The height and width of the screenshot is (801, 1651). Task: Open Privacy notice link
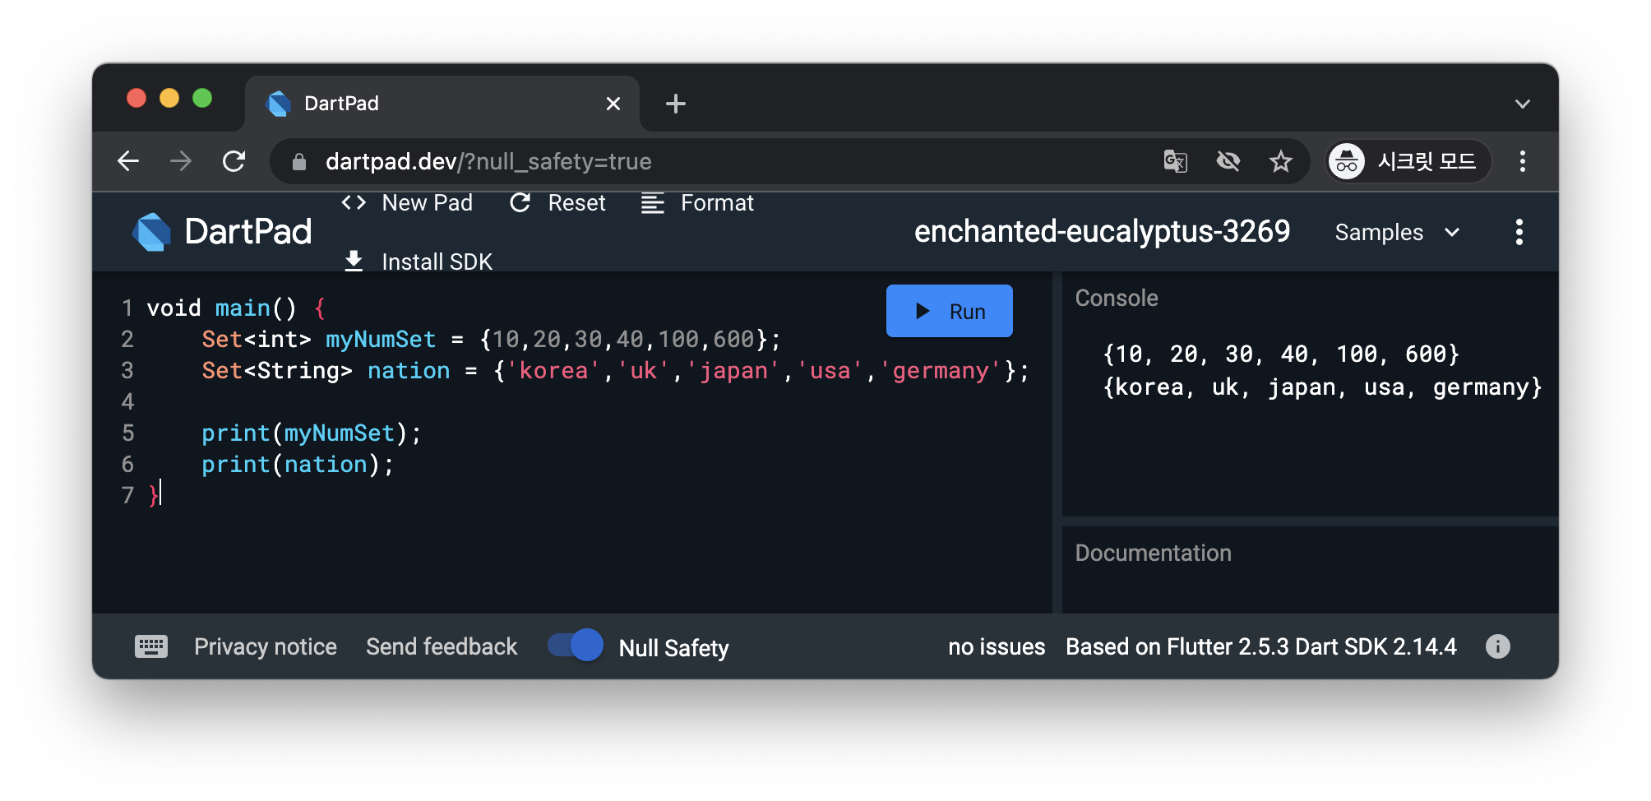[x=266, y=647]
